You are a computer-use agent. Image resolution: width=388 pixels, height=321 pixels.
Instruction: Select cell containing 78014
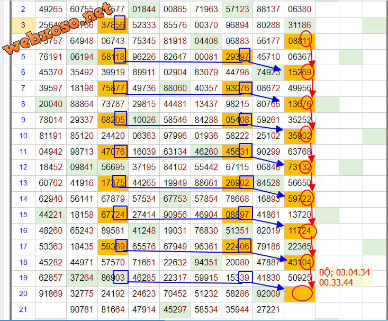(x=51, y=120)
